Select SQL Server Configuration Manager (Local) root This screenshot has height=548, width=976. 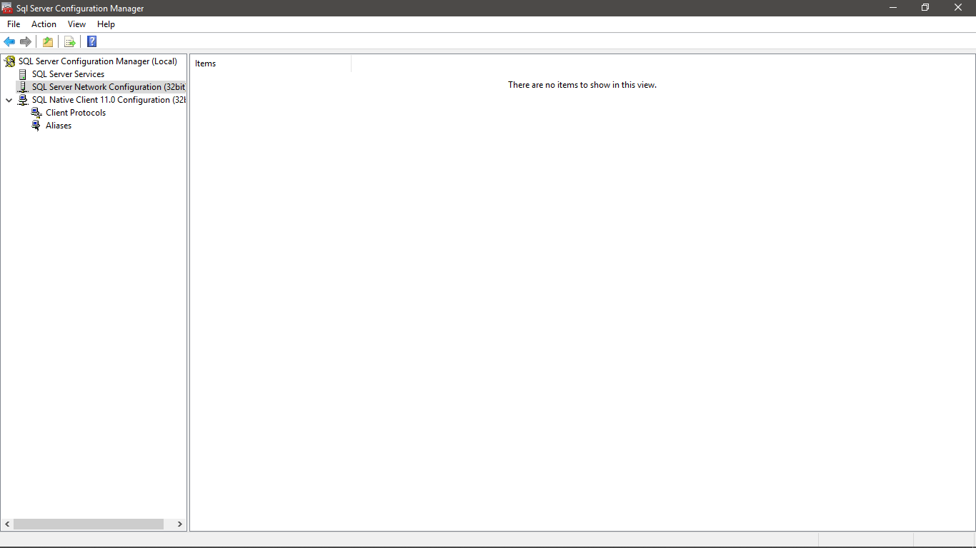(98, 61)
